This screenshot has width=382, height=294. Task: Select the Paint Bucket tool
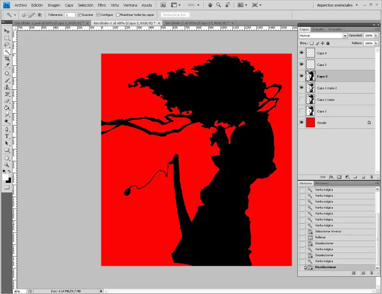pos(7,108)
